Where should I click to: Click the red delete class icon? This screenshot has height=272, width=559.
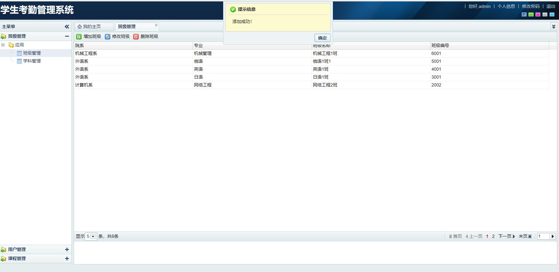coord(136,37)
